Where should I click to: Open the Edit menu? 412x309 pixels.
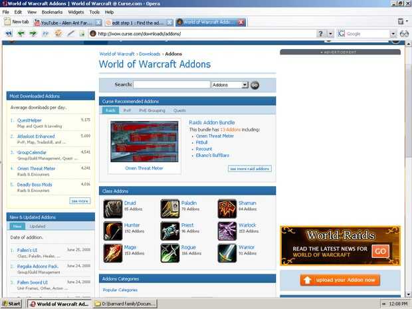18,12
